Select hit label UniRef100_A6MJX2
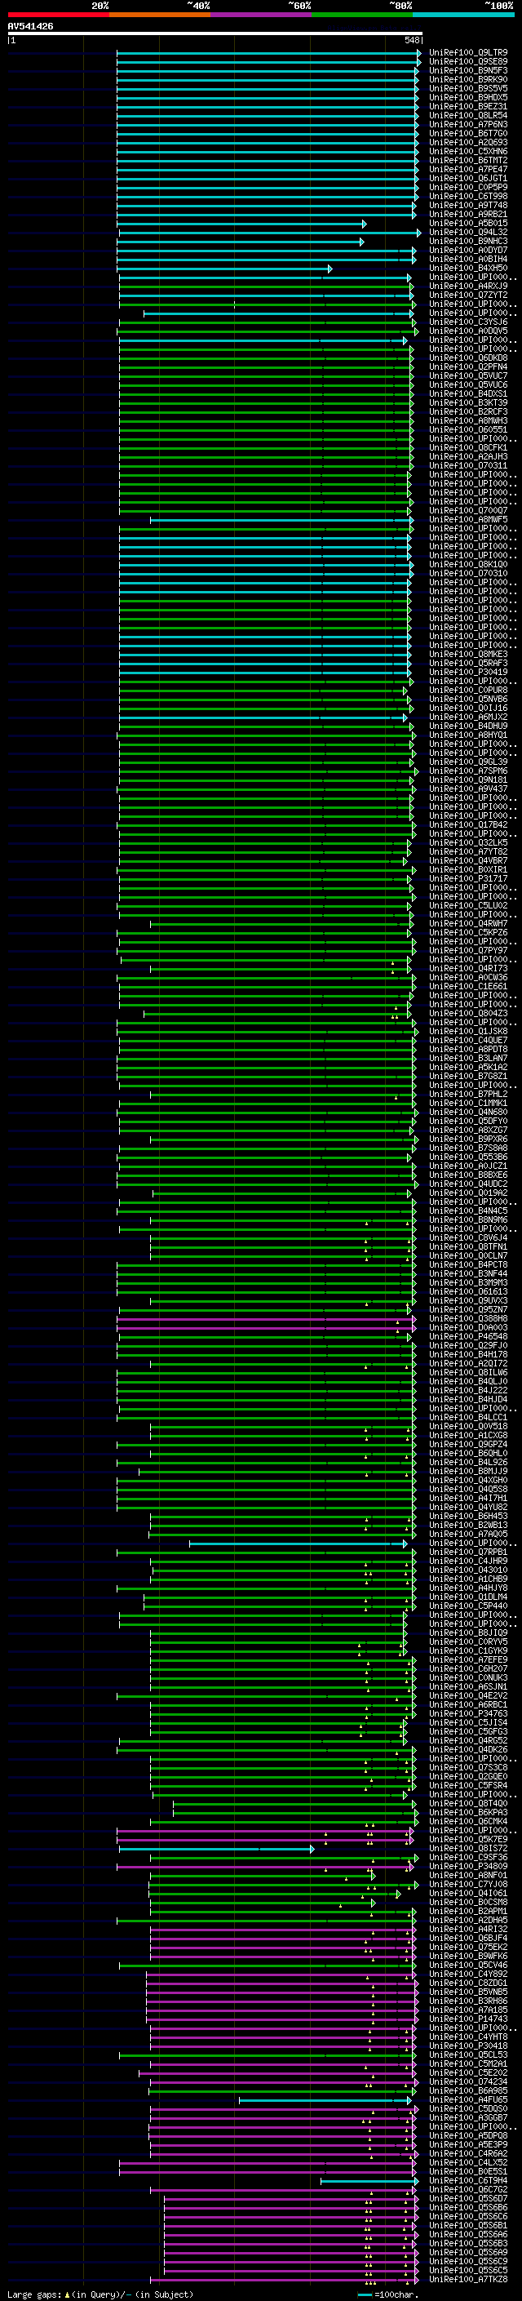 tap(467, 717)
